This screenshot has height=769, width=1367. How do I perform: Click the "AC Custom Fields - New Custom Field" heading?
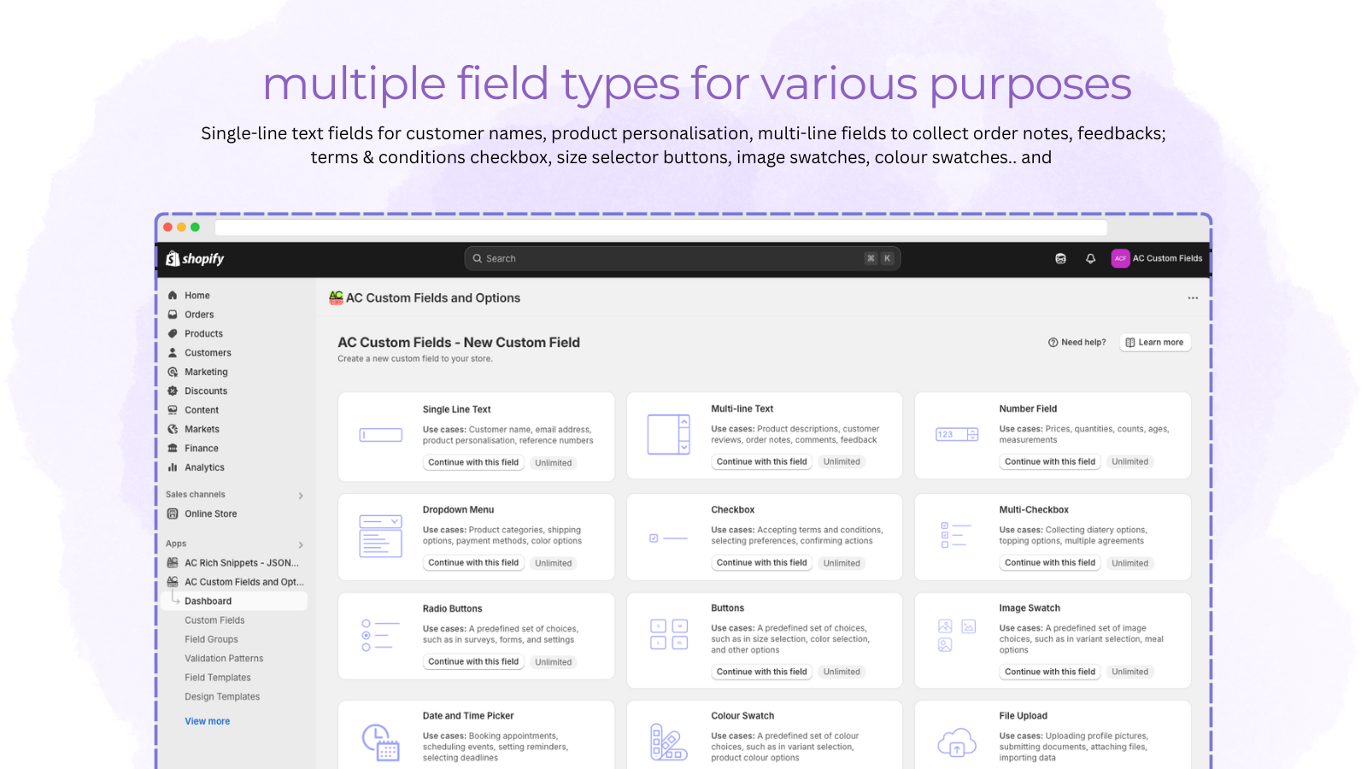point(459,343)
